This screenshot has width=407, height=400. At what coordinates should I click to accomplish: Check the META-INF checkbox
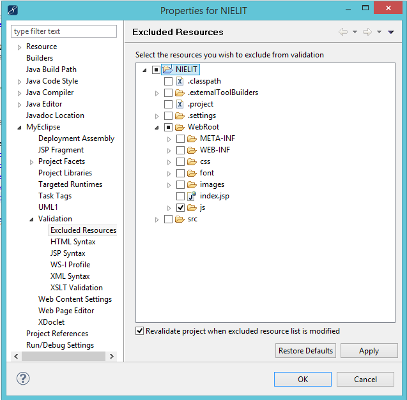(x=180, y=138)
